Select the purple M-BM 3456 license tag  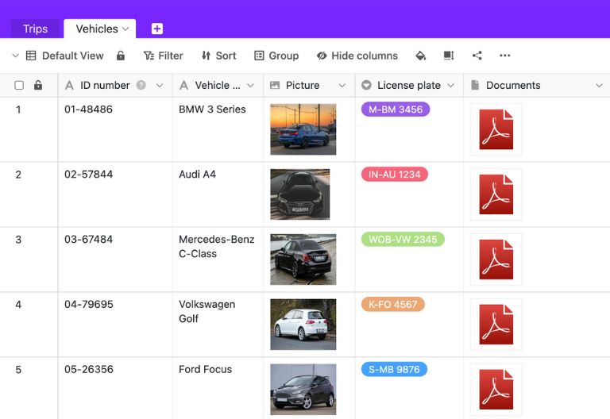pos(396,110)
